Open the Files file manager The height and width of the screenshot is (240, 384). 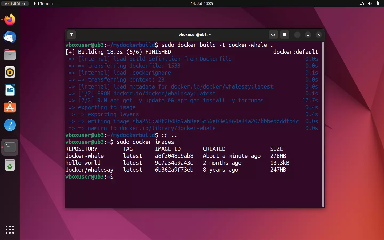[10, 55]
